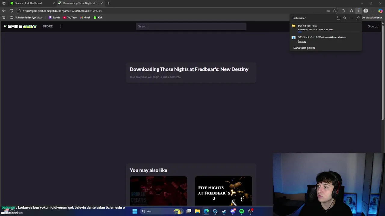This screenshot has height=216, width=385.
Task: Click Dosya aç under OBS installer
Action: click(302, 41)
